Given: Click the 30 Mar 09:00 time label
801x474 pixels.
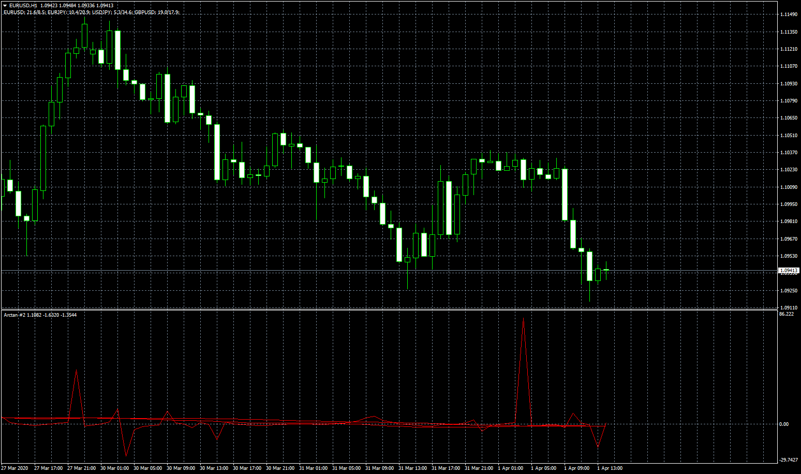Looking at the screenshot, I should (x=181, y=468).
